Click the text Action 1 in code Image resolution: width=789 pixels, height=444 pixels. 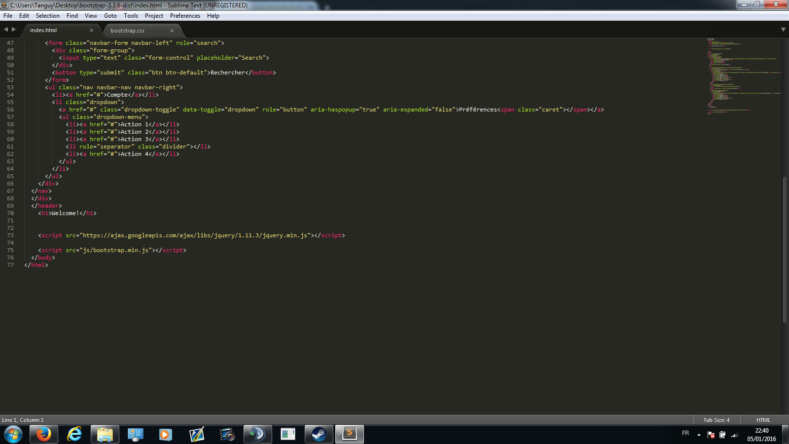[135, 124]
